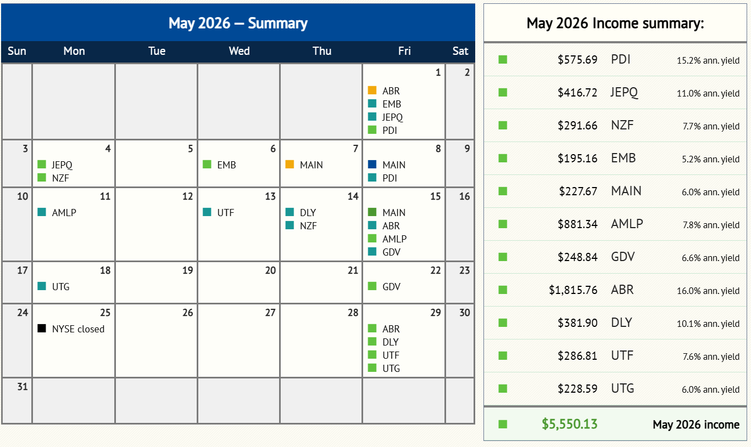Image resolution: width=751 pixels, height=447 pixels.
Task: Click the Mon column header
Action: point(74,51)
